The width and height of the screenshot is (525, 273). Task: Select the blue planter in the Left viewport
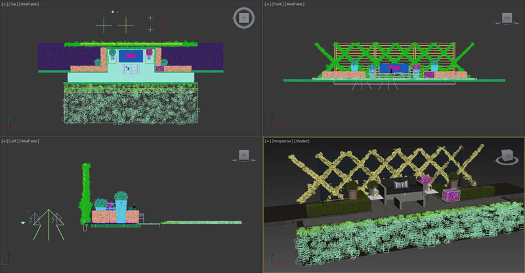pos(121,213)
